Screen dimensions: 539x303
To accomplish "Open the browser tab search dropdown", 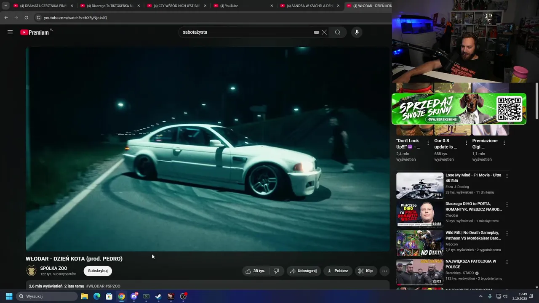I will coord(5,6).
